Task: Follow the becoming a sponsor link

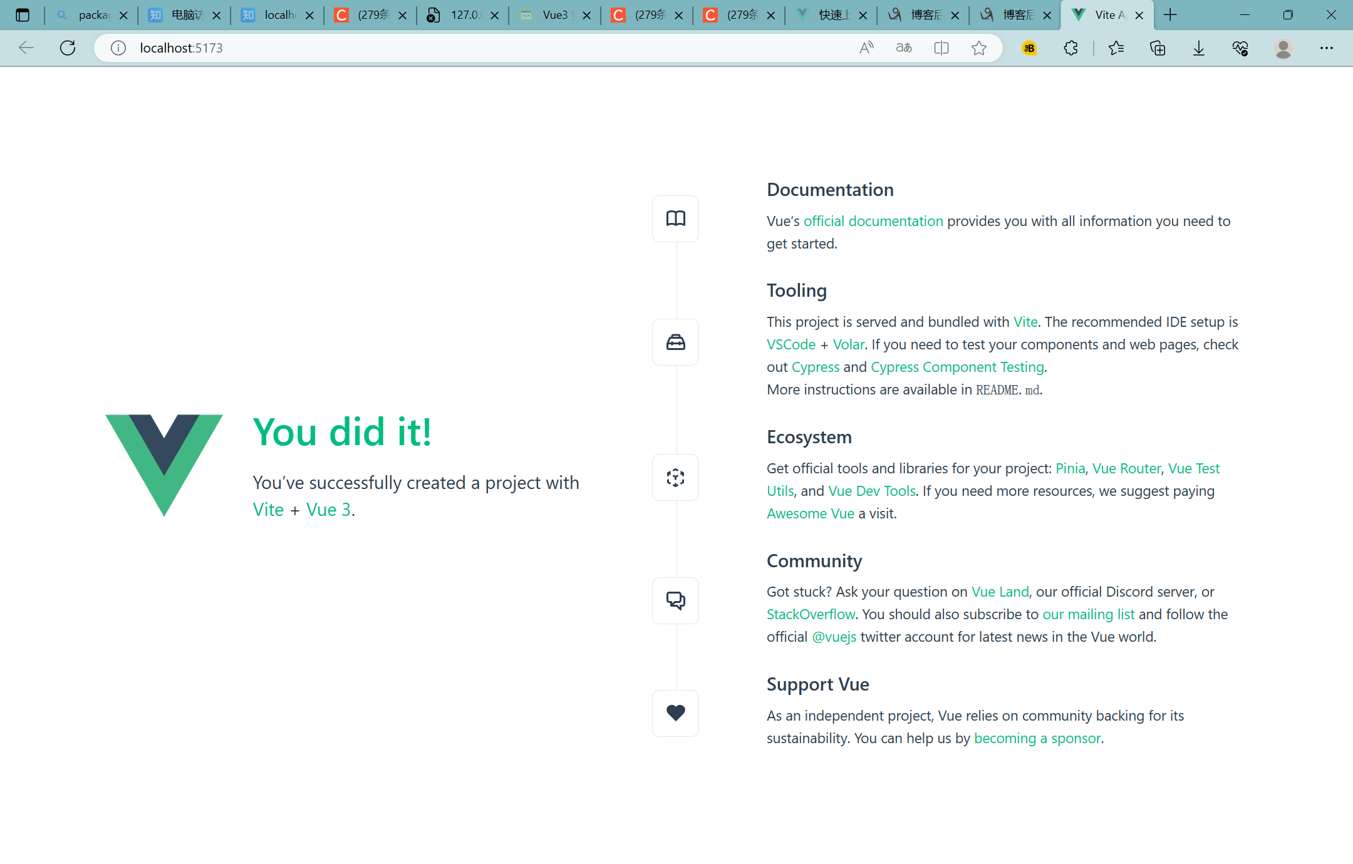Action: coord(1037,738)
